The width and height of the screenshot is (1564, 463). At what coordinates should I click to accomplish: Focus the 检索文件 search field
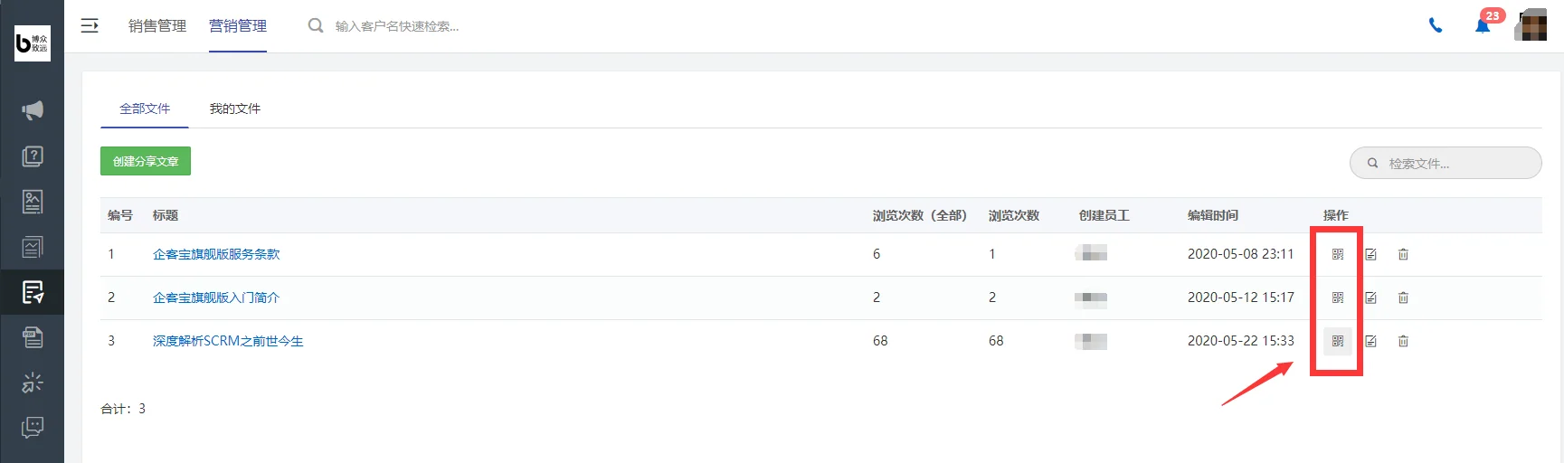(1446, 163)
